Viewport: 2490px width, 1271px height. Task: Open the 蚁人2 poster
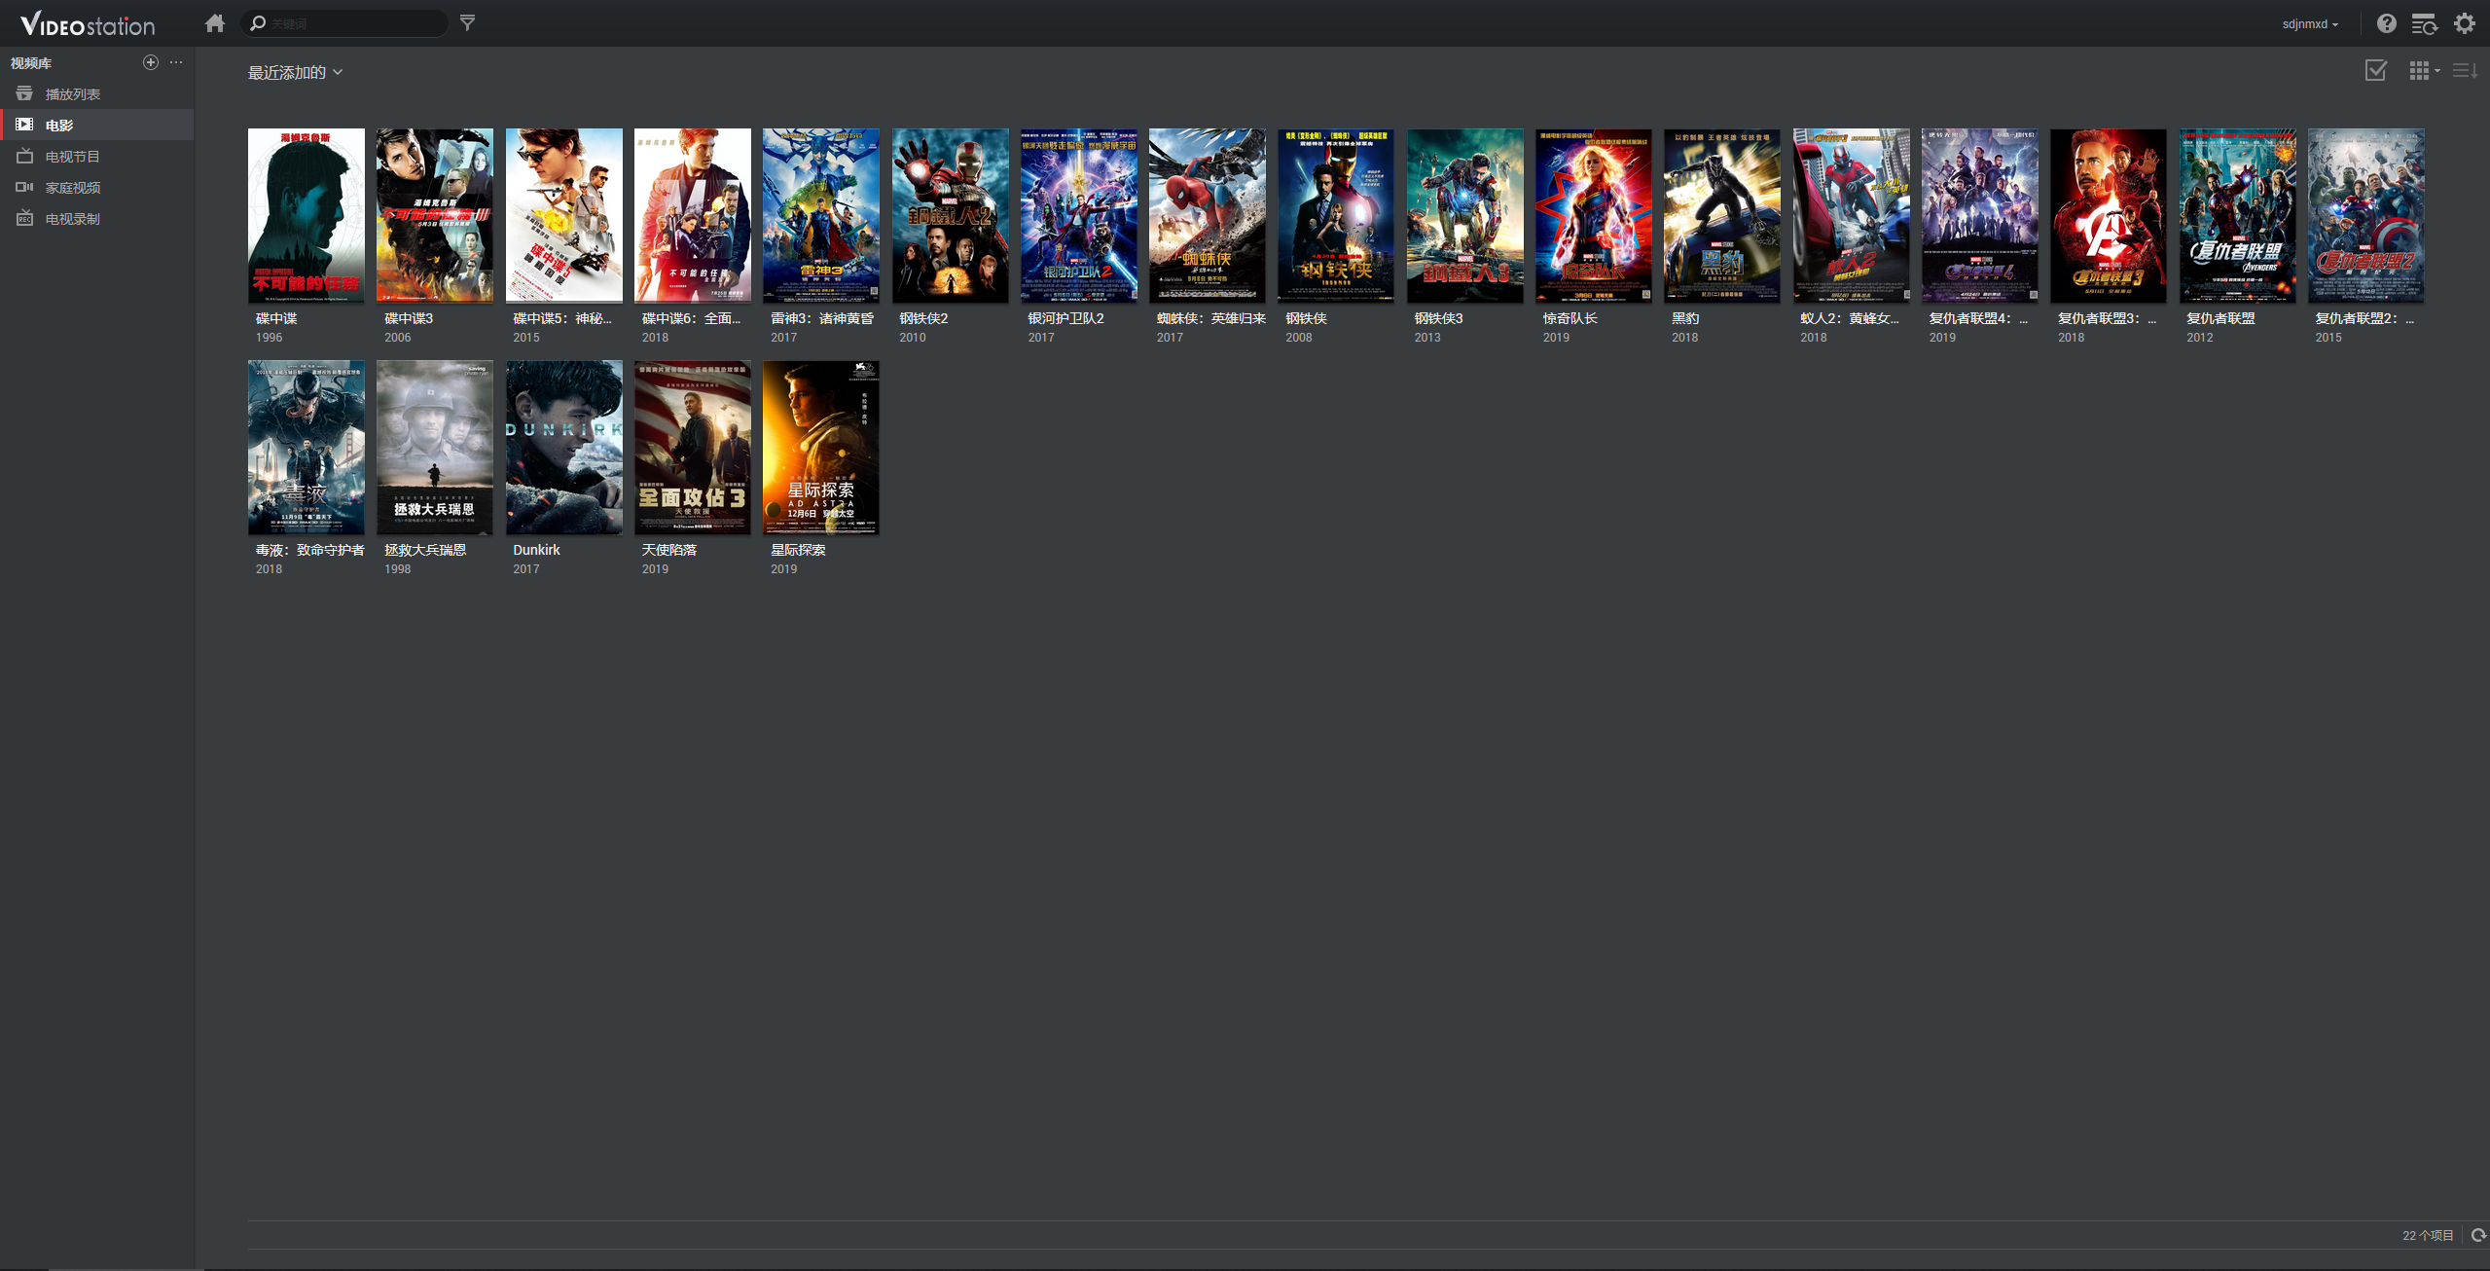click(1852, 215)
